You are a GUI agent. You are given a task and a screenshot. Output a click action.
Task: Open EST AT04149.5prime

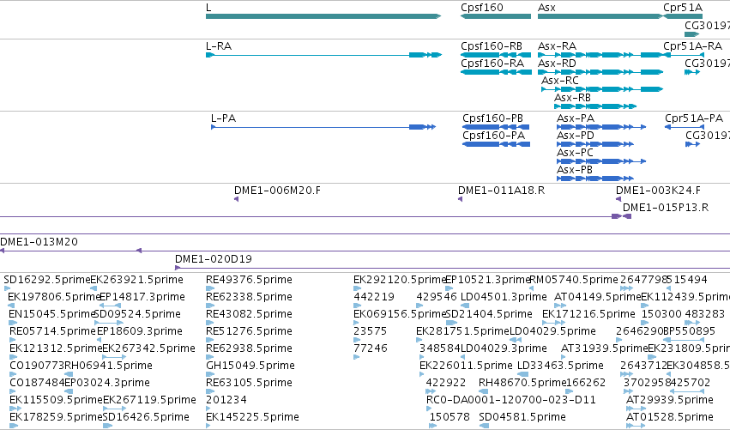point(598,297)
